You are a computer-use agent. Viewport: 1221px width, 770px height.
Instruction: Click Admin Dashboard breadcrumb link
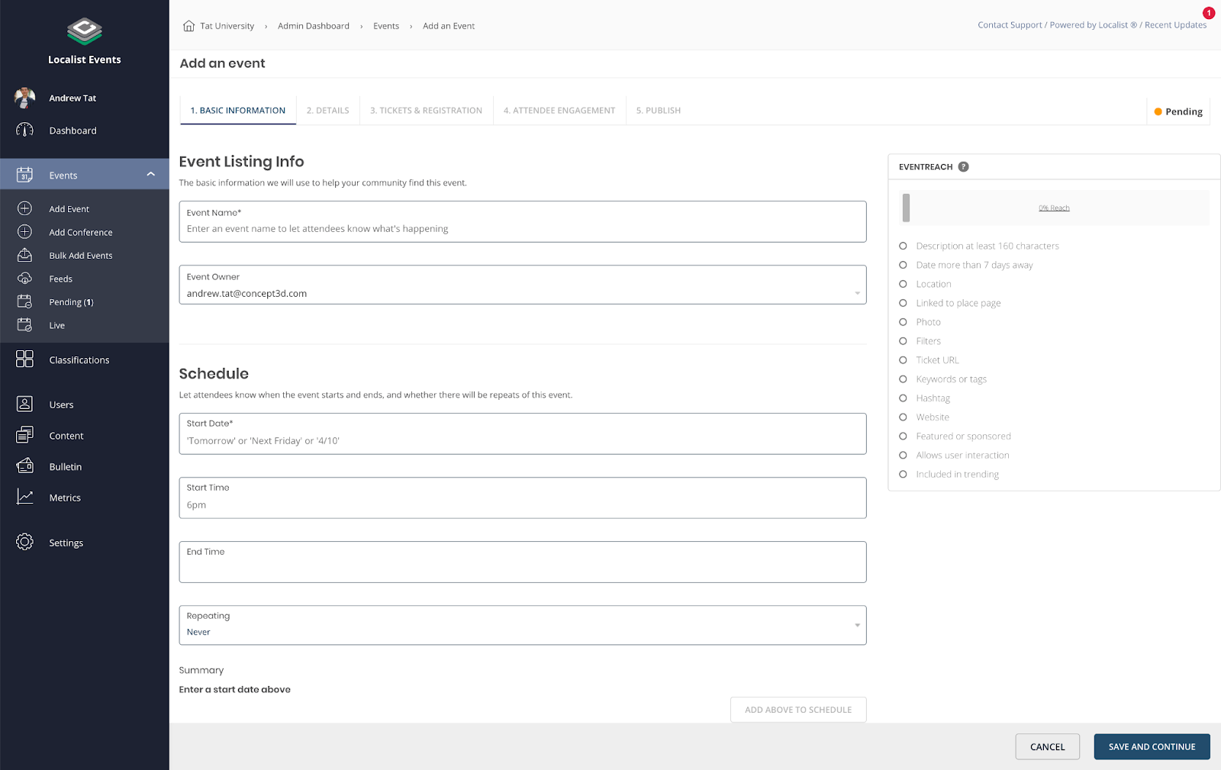click(314, 26)
